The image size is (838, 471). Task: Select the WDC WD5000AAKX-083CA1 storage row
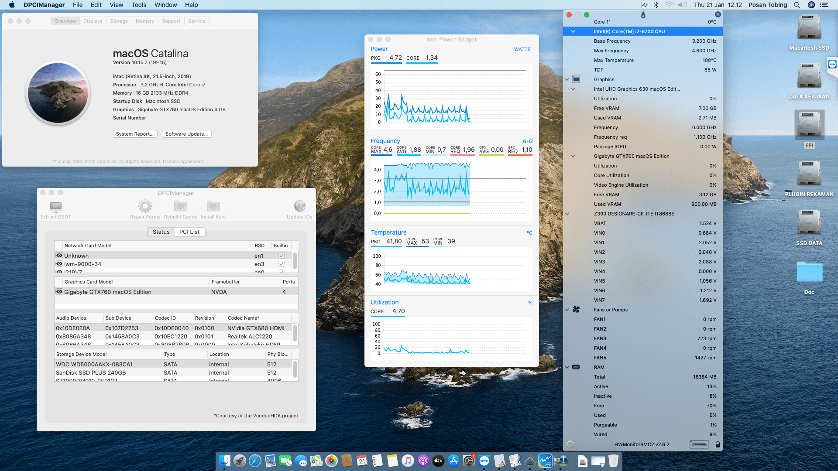[174, 364]
